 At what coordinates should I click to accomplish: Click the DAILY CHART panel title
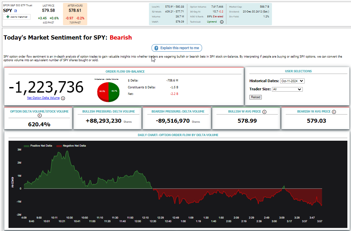[178, 135]
